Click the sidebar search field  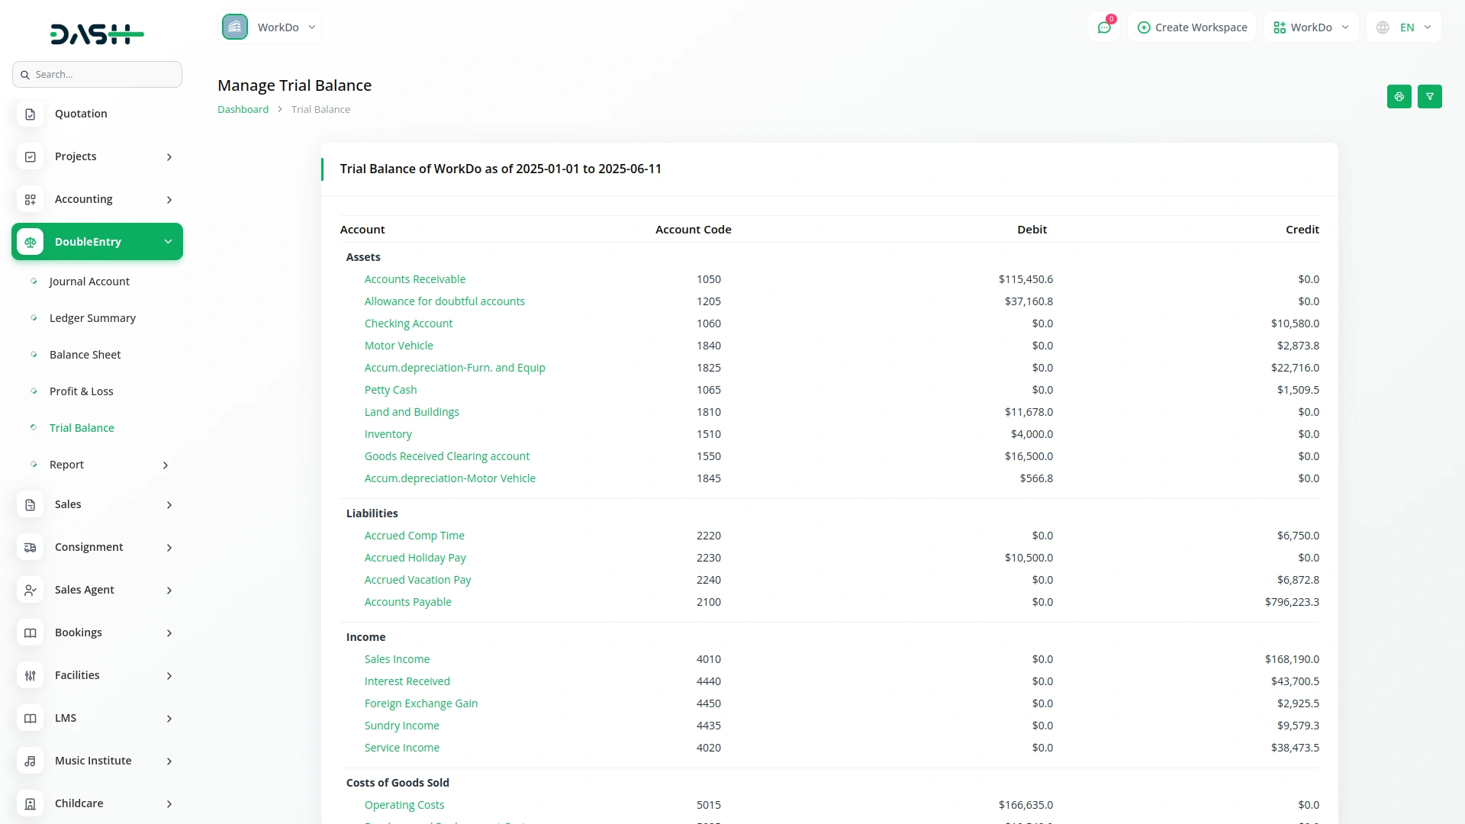[x=98, y=75]
